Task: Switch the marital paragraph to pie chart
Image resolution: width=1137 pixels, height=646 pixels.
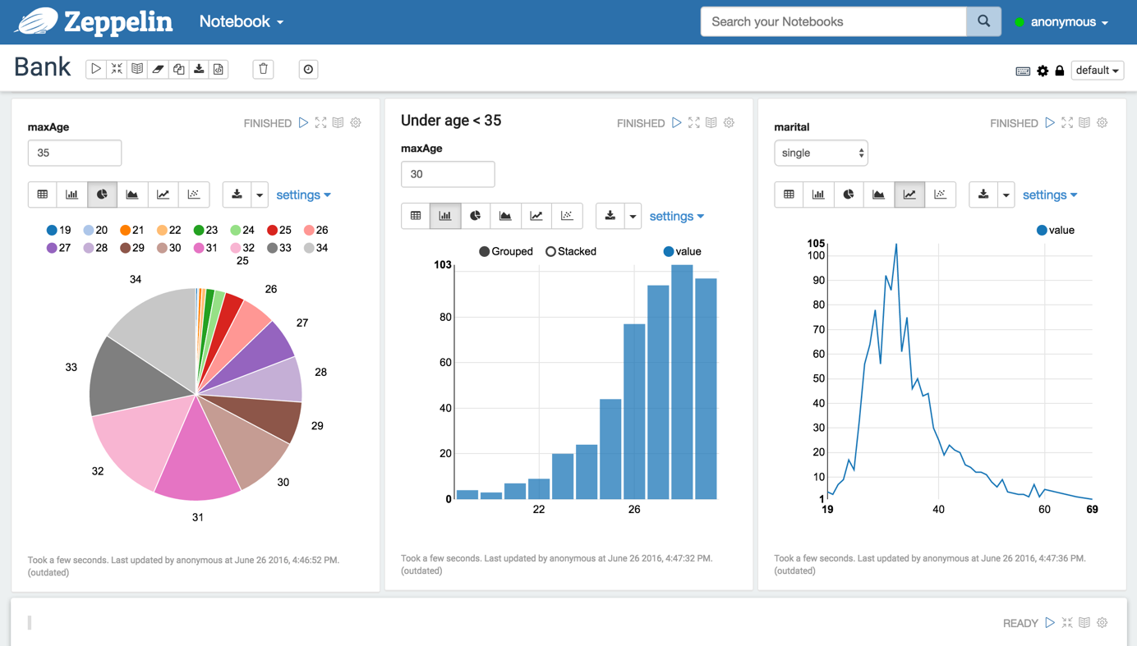Action: (x=849, y=195)
